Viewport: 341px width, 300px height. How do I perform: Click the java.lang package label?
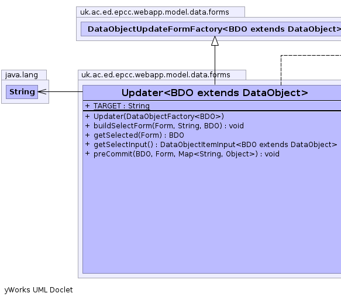coord(22,75)
